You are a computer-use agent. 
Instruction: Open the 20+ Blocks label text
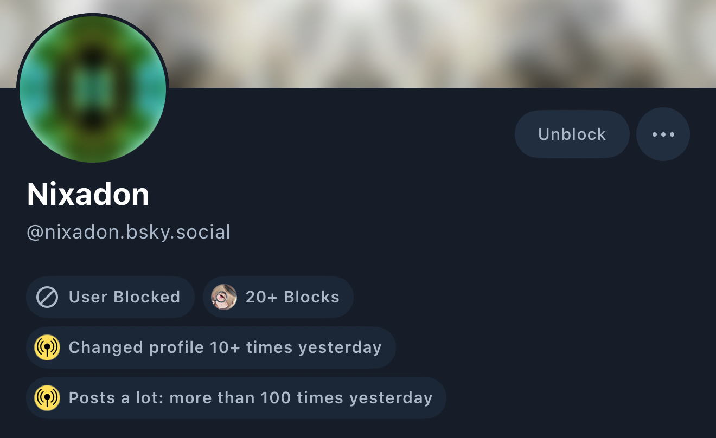(x=292, y=297)
